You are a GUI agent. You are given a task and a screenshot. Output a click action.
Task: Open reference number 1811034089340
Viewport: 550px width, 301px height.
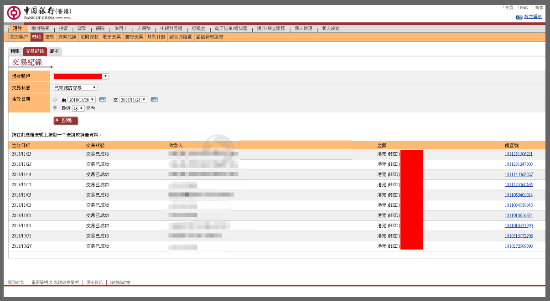[x=519, y=205]
